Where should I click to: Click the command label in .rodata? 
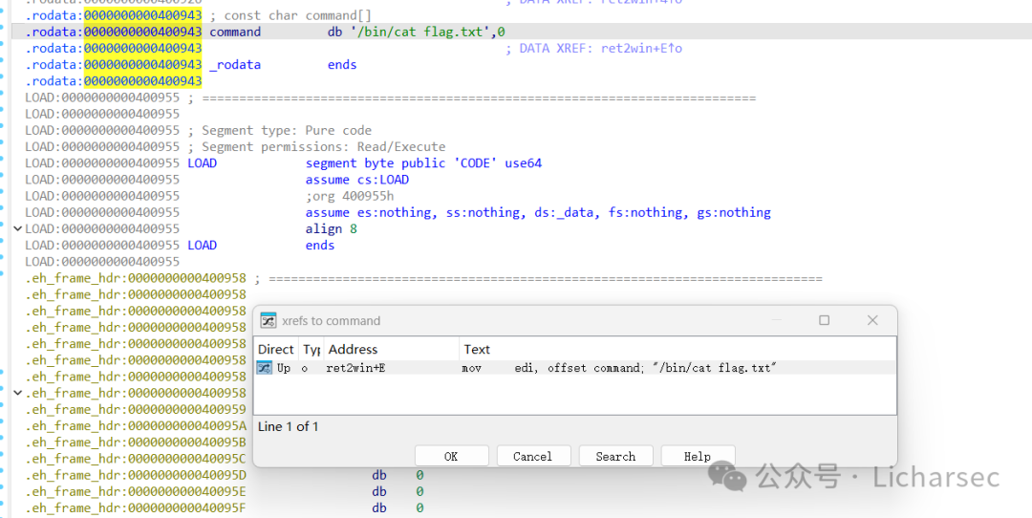click(235, 32)
